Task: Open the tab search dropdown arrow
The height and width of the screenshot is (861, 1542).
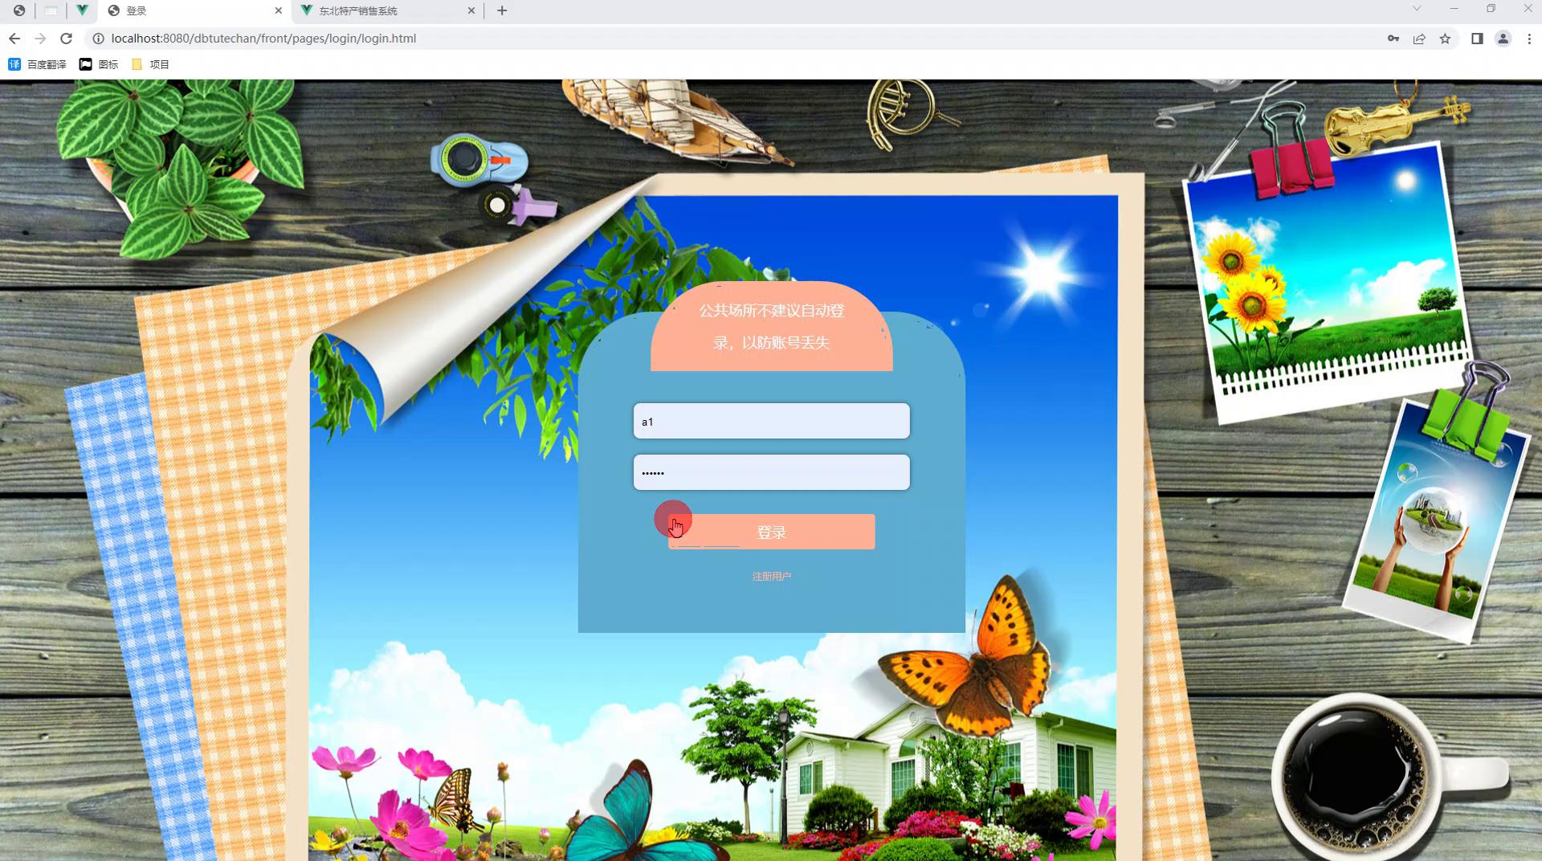Action: (x=1417, y=9)
